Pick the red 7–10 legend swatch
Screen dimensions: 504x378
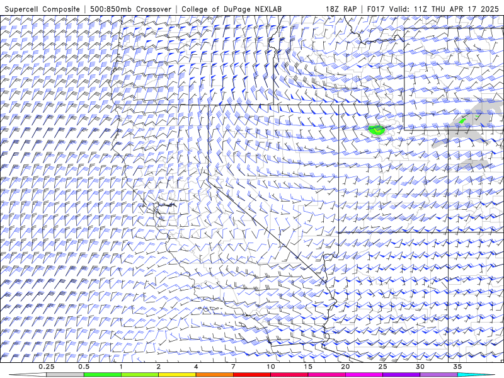(x=252, y=375)
